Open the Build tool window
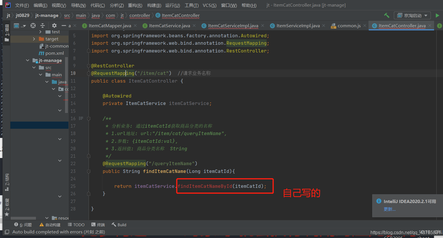 [119, 225]
